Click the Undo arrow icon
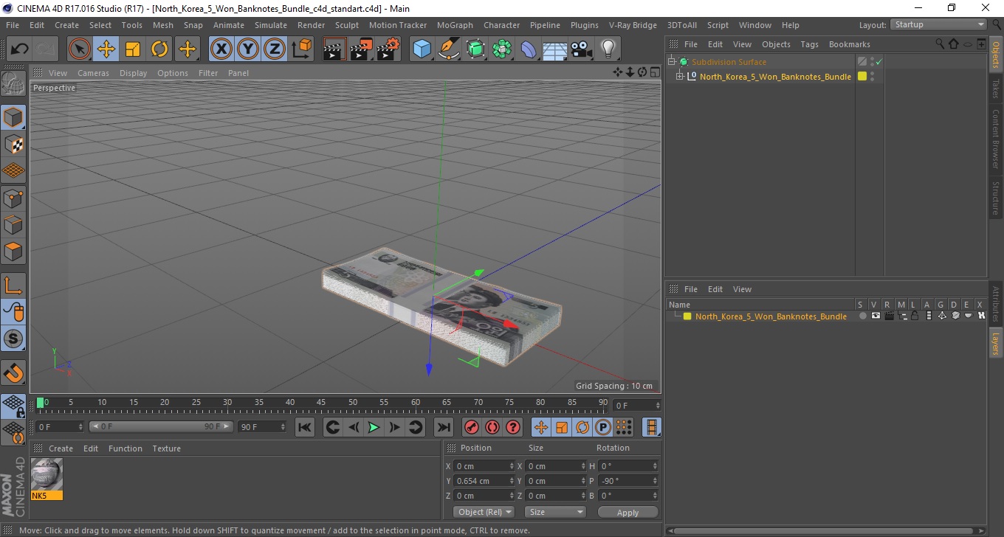Screen dimensions: 1004x537 pos(19,49)
